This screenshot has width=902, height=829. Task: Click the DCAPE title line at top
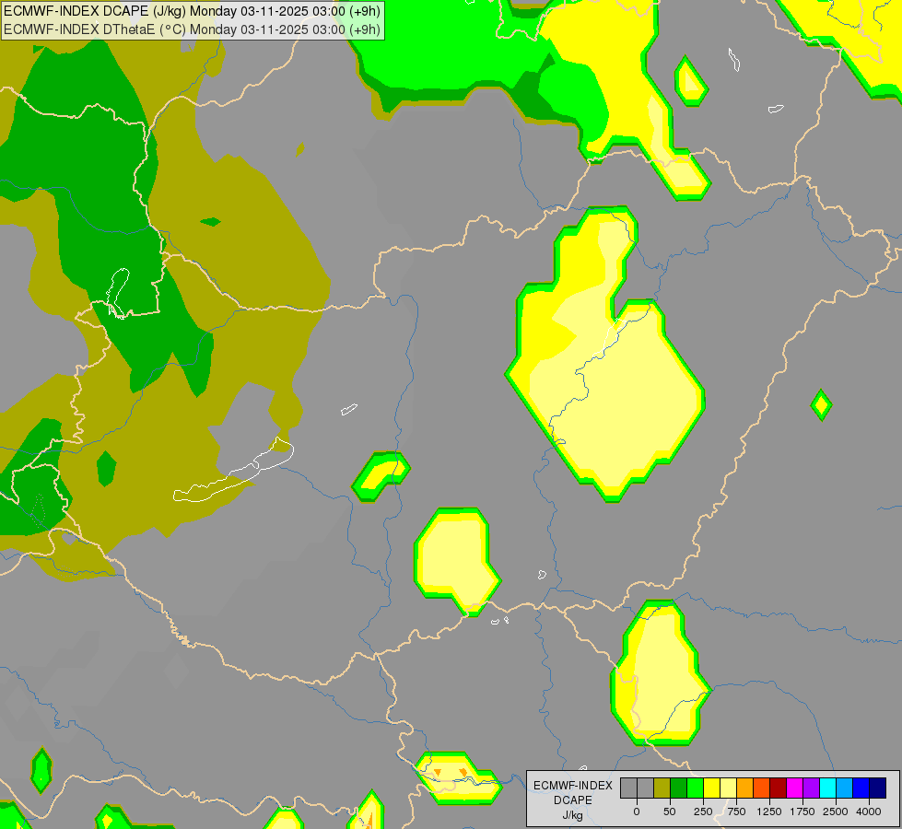193,11
